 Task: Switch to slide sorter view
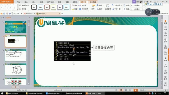126,90
